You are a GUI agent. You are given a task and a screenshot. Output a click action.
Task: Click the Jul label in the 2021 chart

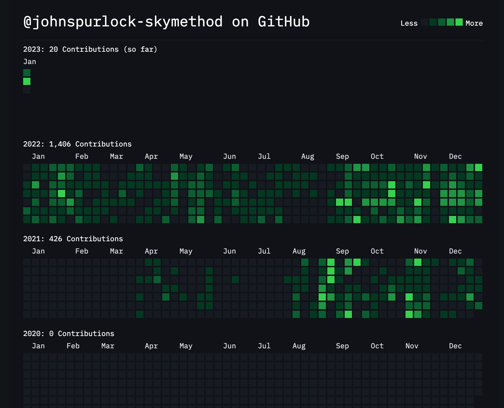click(264, 251)
